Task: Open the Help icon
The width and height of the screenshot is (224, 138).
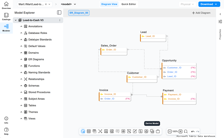Action: pyautogui.click(x=6, y=130)
